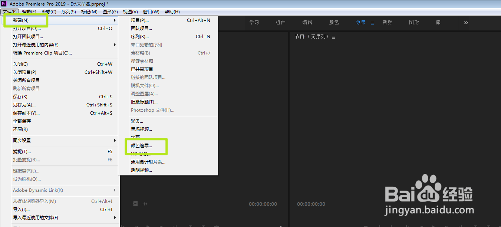Switch to the 组件 workspace tab
The height and width of the screenshot is (227, 501).
[281, 23]
